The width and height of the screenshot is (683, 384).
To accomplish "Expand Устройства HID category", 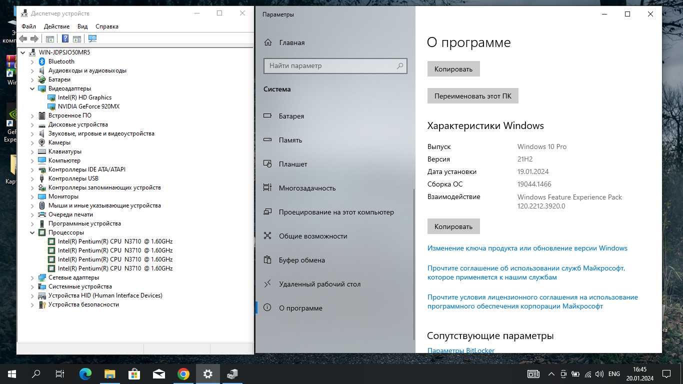I will (x=32, y=295).
